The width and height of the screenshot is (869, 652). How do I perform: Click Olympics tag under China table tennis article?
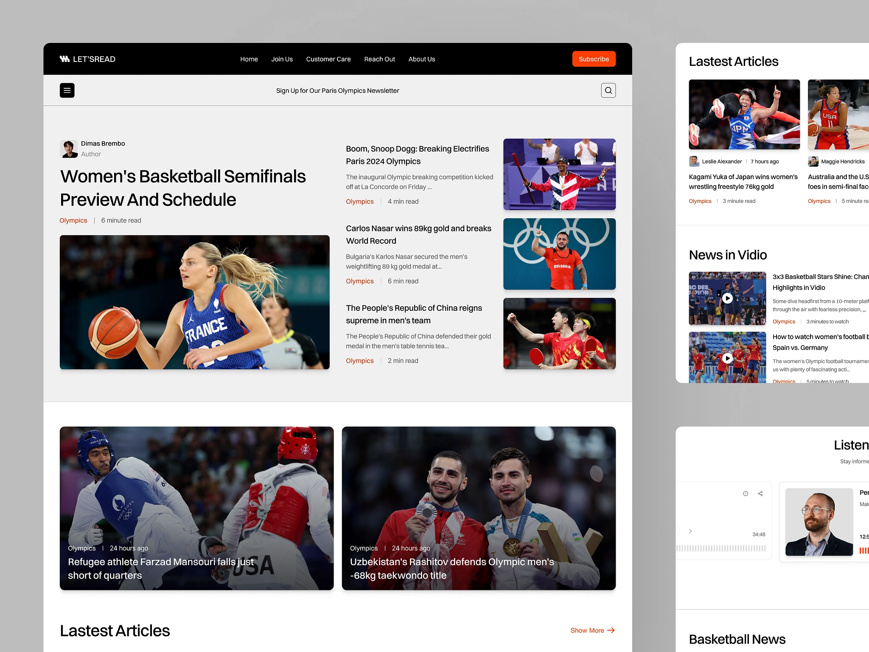point(360,361)
